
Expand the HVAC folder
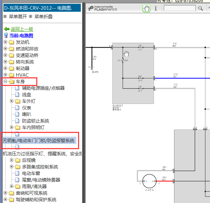point(5,75)
